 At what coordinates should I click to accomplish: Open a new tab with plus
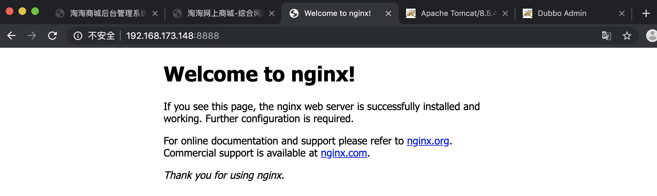[646, 13]
